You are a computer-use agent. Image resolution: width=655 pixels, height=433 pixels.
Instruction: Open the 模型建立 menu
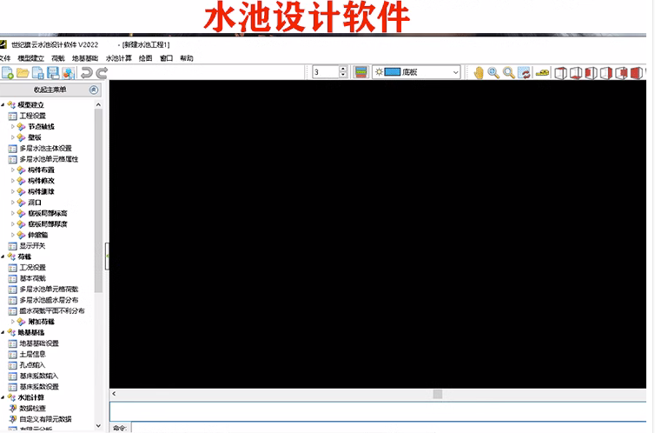pos(30,57)
